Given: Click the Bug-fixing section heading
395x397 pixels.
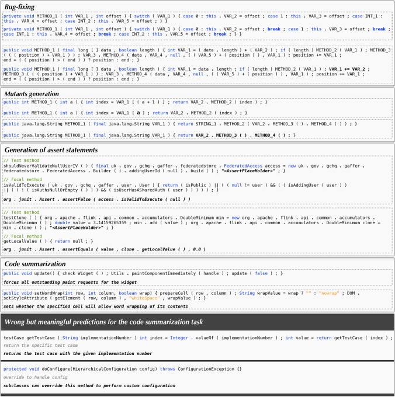Looking at the screenshot, I should click(x=19, y=7).
